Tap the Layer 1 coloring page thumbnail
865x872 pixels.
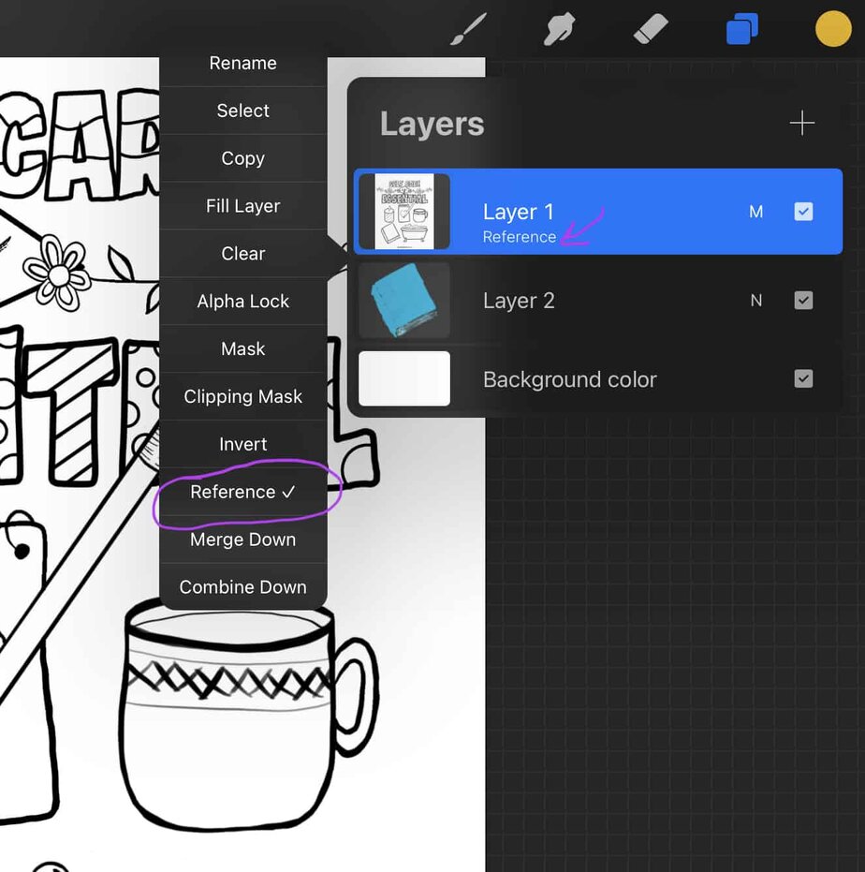point(404,212)
